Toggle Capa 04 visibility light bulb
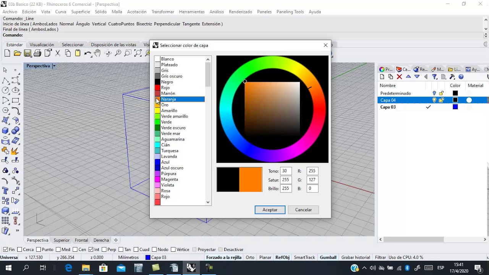This screenshot has width=489, height=275. [434, 100]
